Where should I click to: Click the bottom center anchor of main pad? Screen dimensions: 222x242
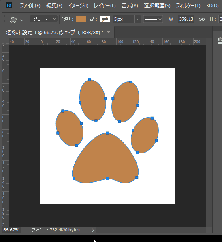107,179
